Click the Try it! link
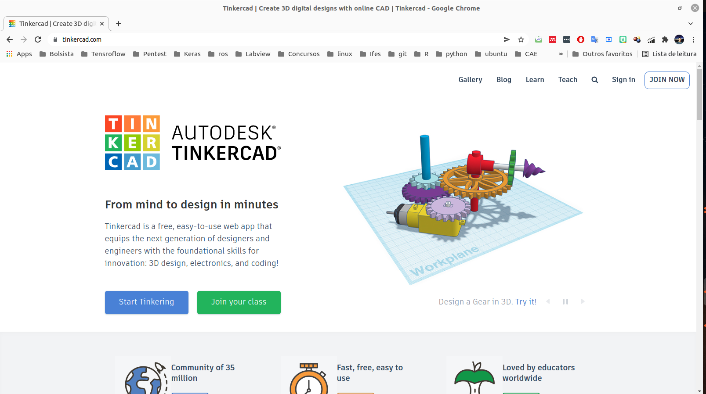Image resolution: width=706 pixels, height=394 pixels. 526,302
